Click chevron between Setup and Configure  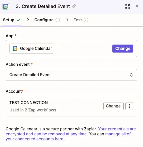[28, 20]
